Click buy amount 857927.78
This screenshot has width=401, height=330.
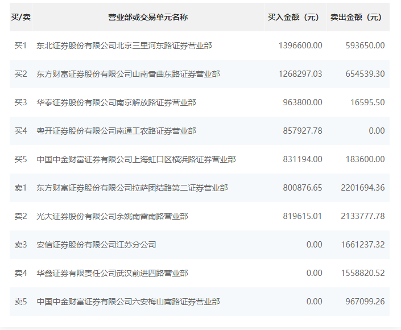[x=303, y=131]
